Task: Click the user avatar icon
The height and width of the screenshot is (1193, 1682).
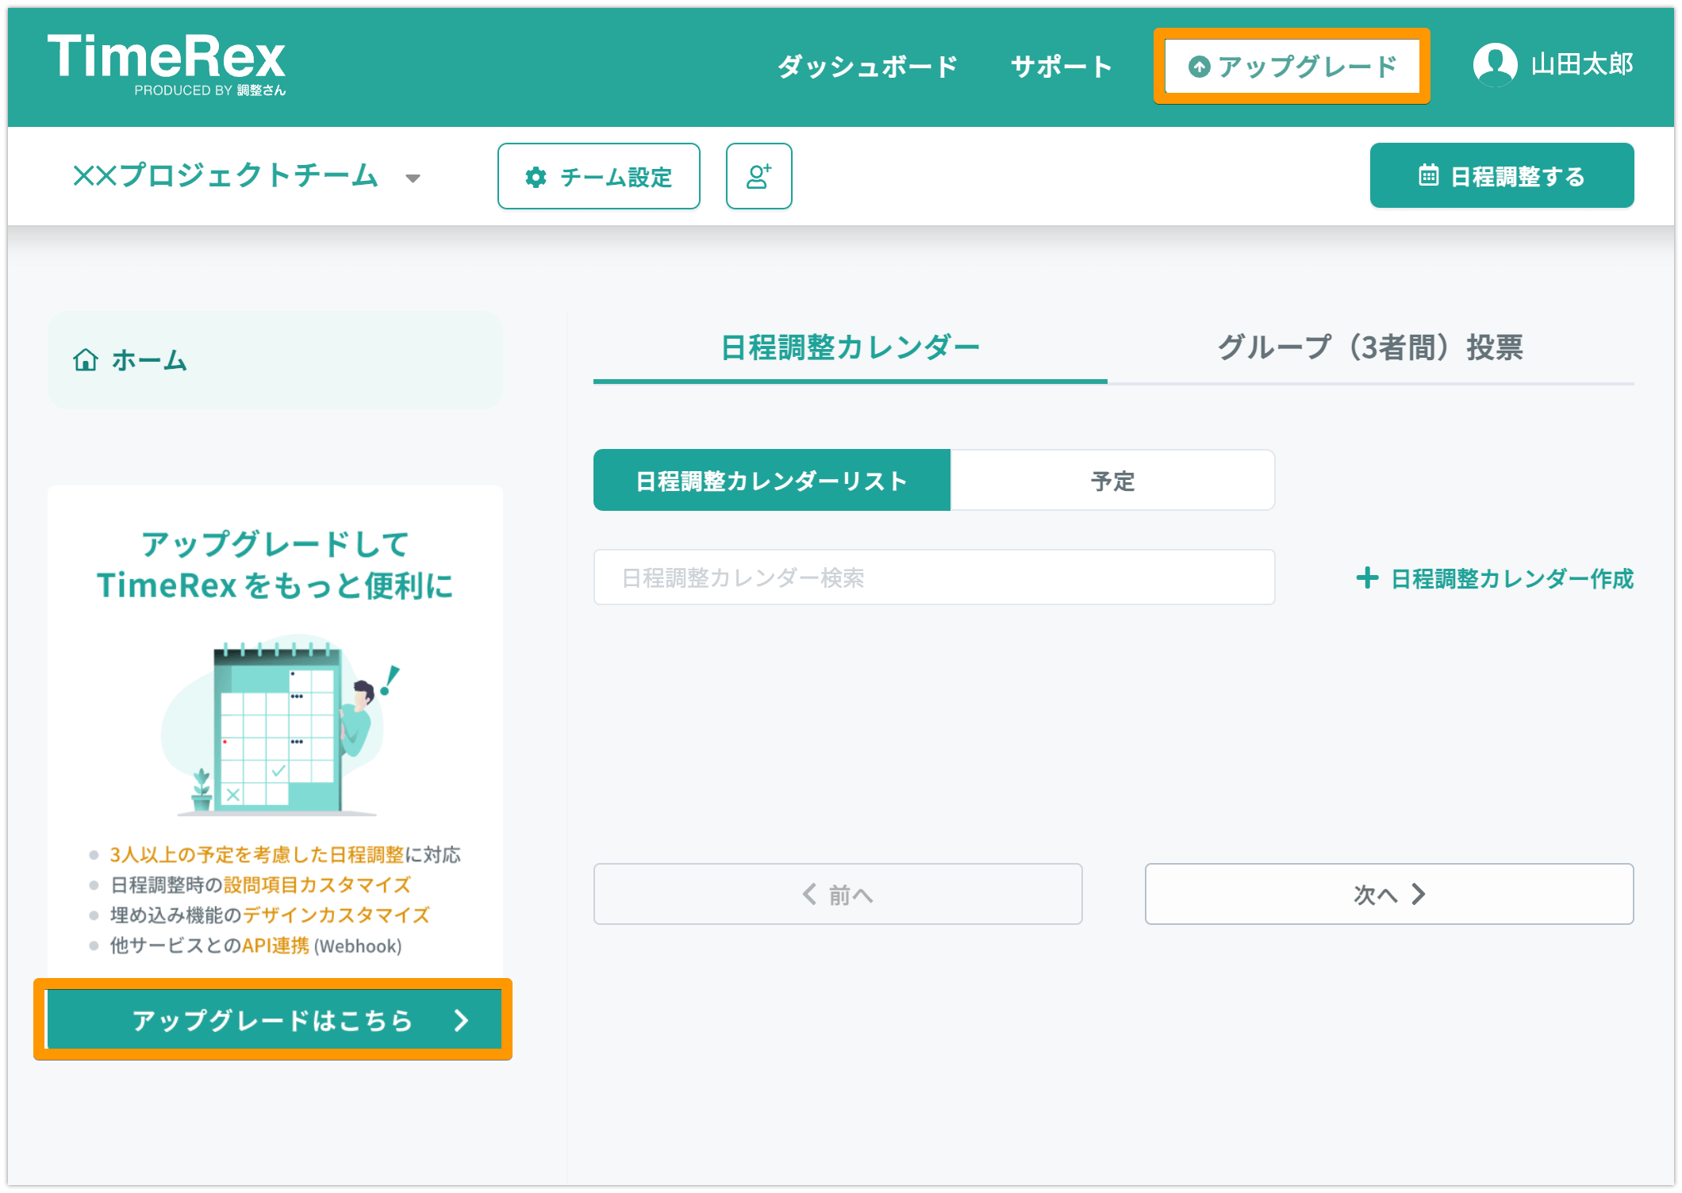Action: (x=1495, y=65)
